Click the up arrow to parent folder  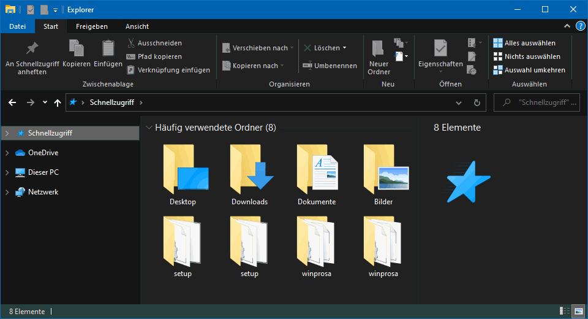click(x=58, y=103)
